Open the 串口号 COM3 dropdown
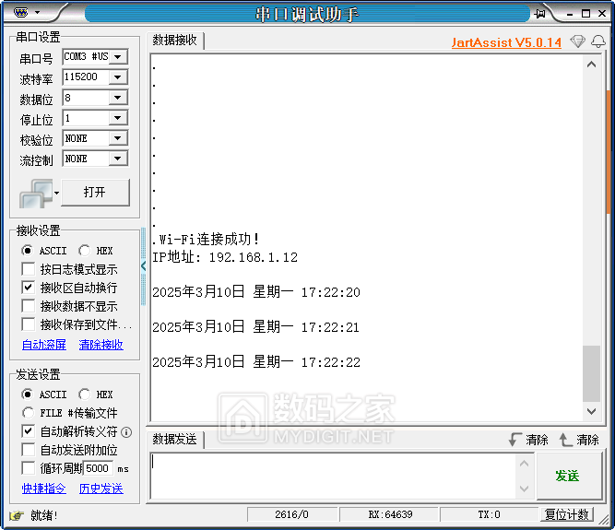The image size is (615, 530). 117,57
